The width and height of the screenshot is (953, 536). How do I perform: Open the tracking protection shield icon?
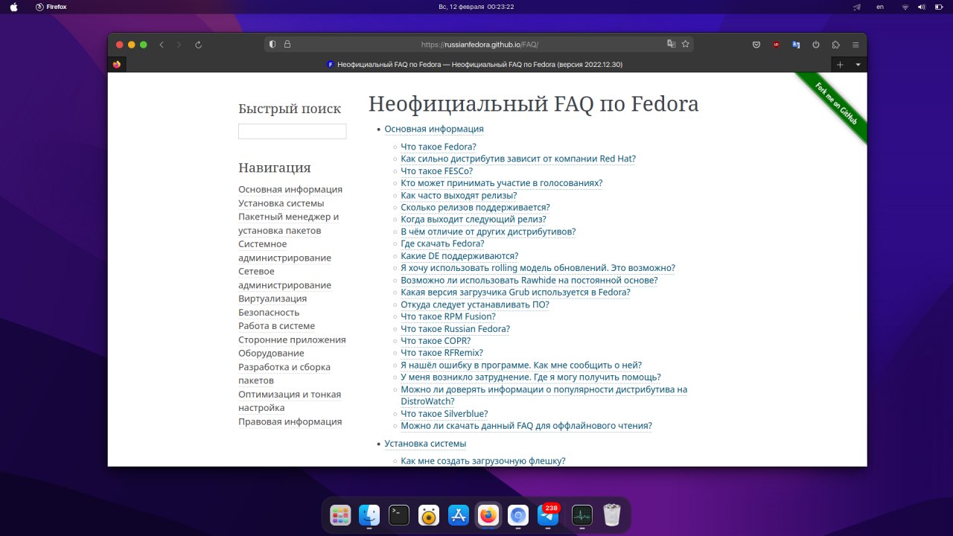[x=272, y=44]
